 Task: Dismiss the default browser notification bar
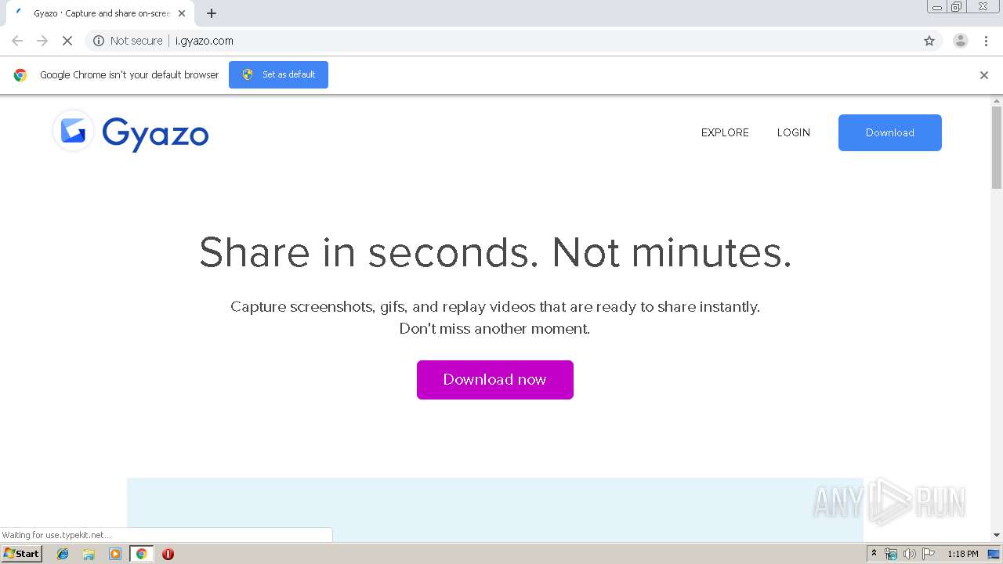coord(983,75)
